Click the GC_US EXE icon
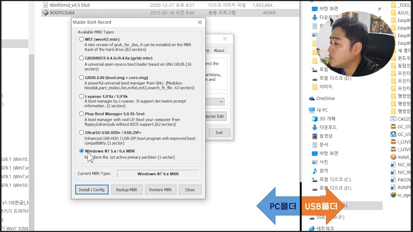The image size is (413, 232). 393,134
